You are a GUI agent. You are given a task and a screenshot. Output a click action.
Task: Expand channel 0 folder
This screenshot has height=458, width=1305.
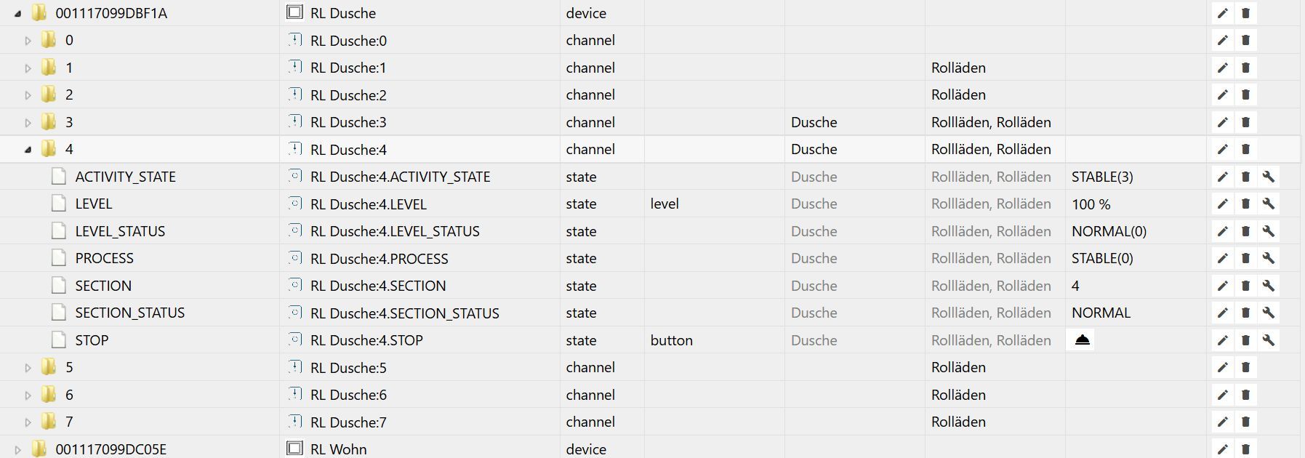click(28, 41)
